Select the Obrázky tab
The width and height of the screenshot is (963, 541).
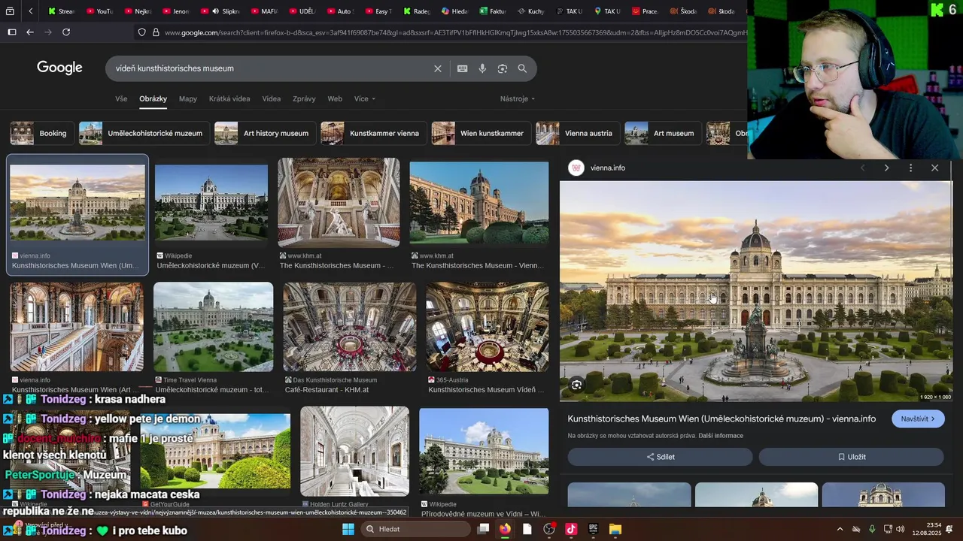click(x=153, y=99)
